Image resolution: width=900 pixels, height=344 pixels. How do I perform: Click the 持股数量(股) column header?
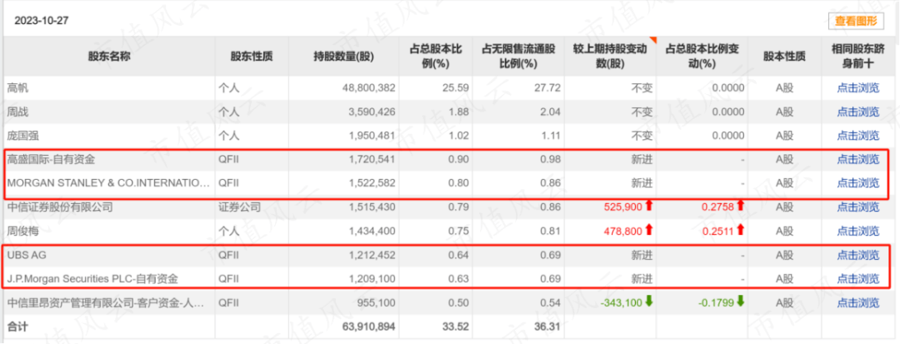(344, 56)
